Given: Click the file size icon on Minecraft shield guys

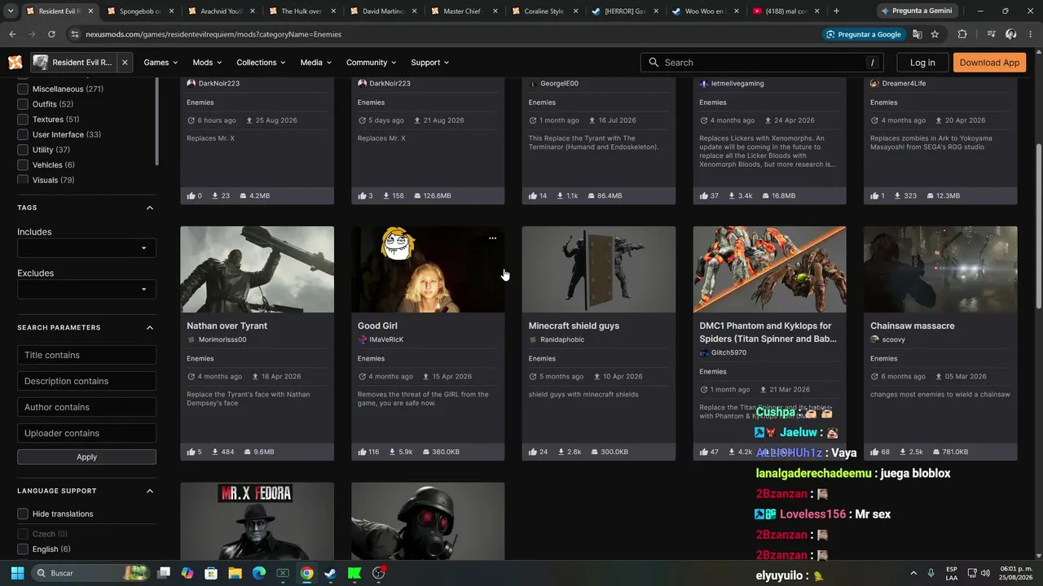Looking at the screenshot, I should [596, 452].
